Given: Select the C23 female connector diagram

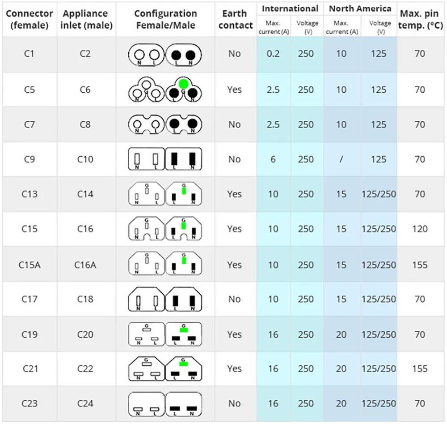Looking at the screenshot, I should [147, 404].
